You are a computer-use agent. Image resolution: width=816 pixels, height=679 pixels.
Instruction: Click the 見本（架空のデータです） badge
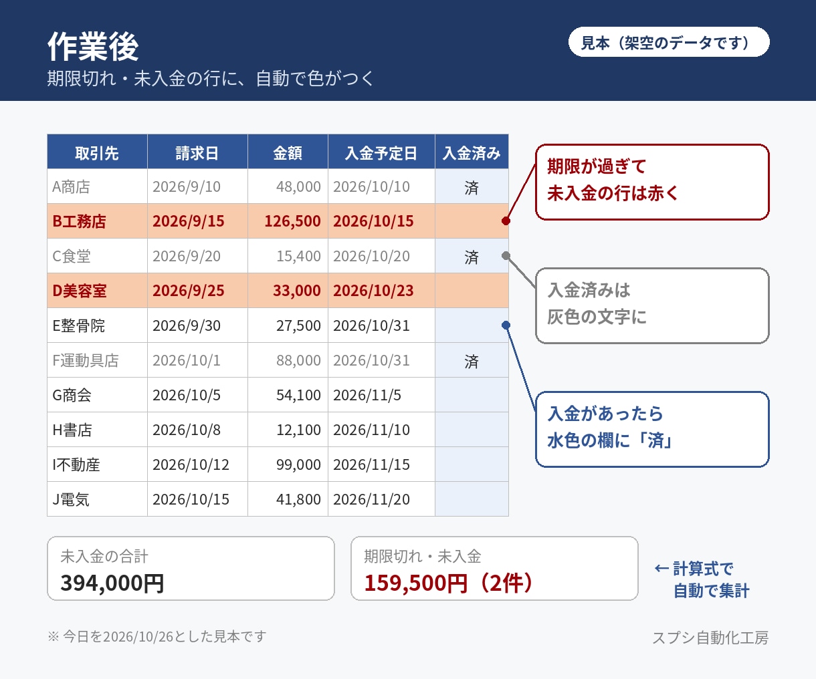669,42
